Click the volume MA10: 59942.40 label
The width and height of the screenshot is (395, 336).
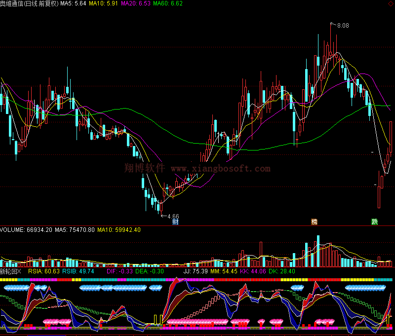coord(119,230)
